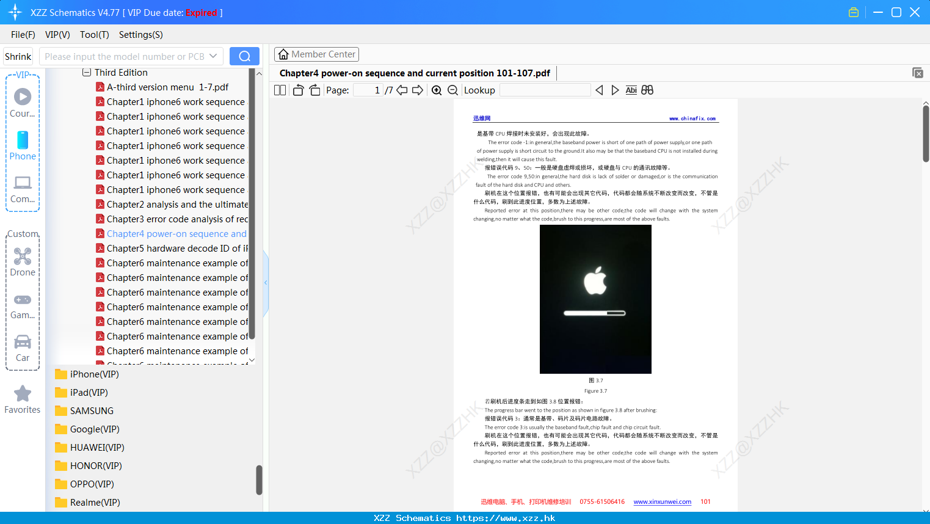The image size is (930, 524).
Task: Visit the www.xzz.hk link in status bar
Action: tap(506, 518)
